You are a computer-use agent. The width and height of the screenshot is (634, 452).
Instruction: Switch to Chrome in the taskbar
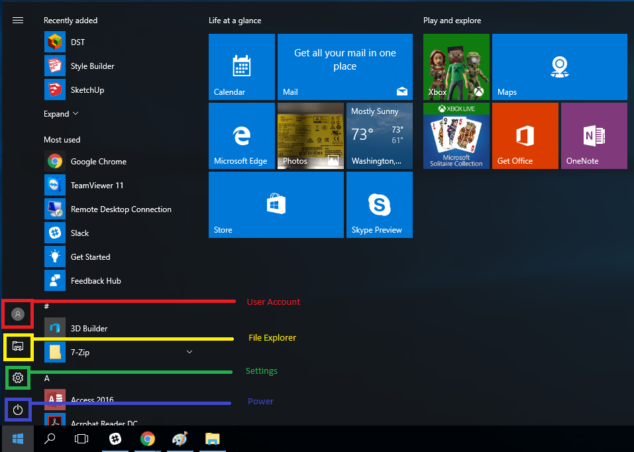[x=148, y=439]
